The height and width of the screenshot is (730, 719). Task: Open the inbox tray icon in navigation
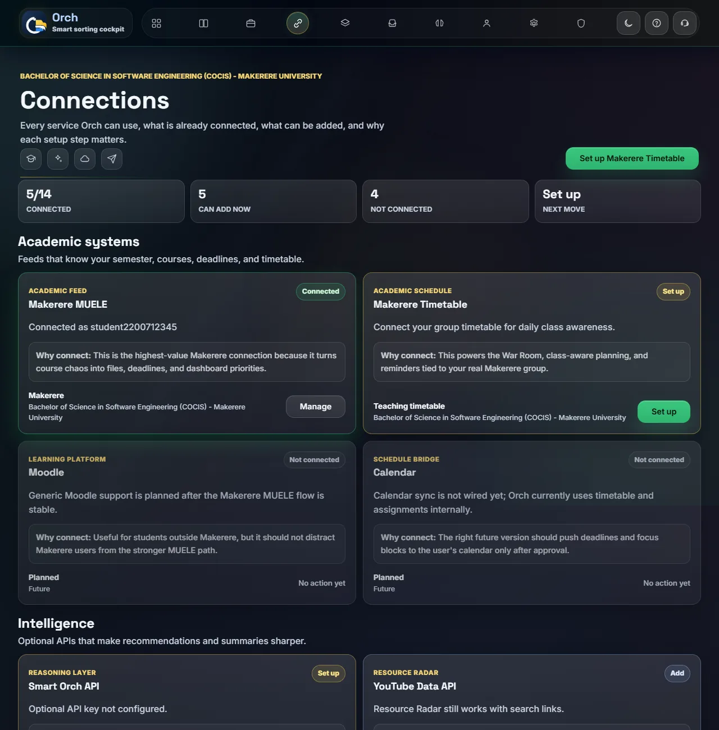(392, 23)
